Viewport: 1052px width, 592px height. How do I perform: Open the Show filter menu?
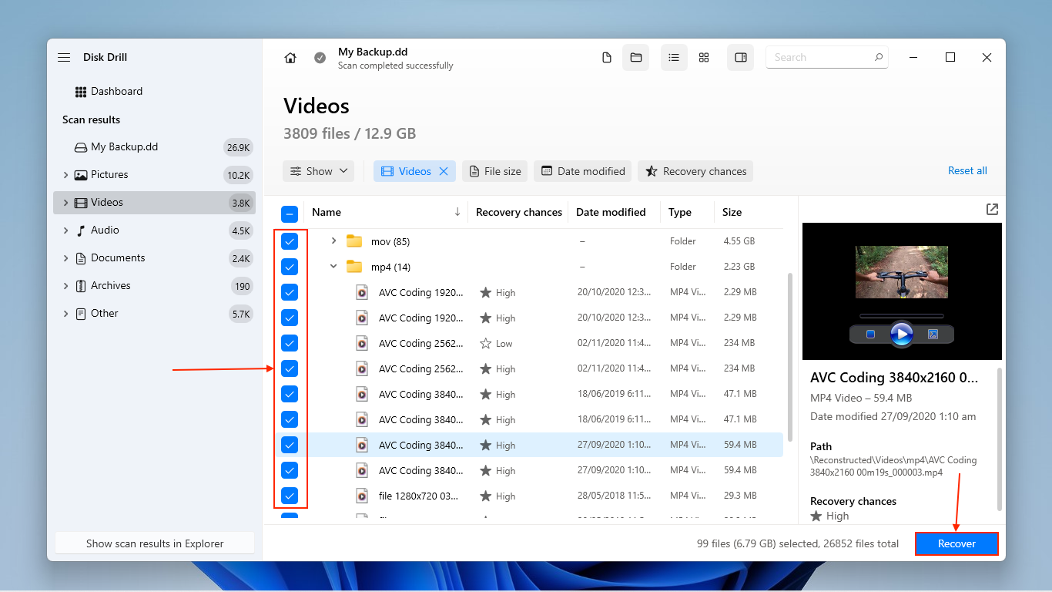point(318,170)
